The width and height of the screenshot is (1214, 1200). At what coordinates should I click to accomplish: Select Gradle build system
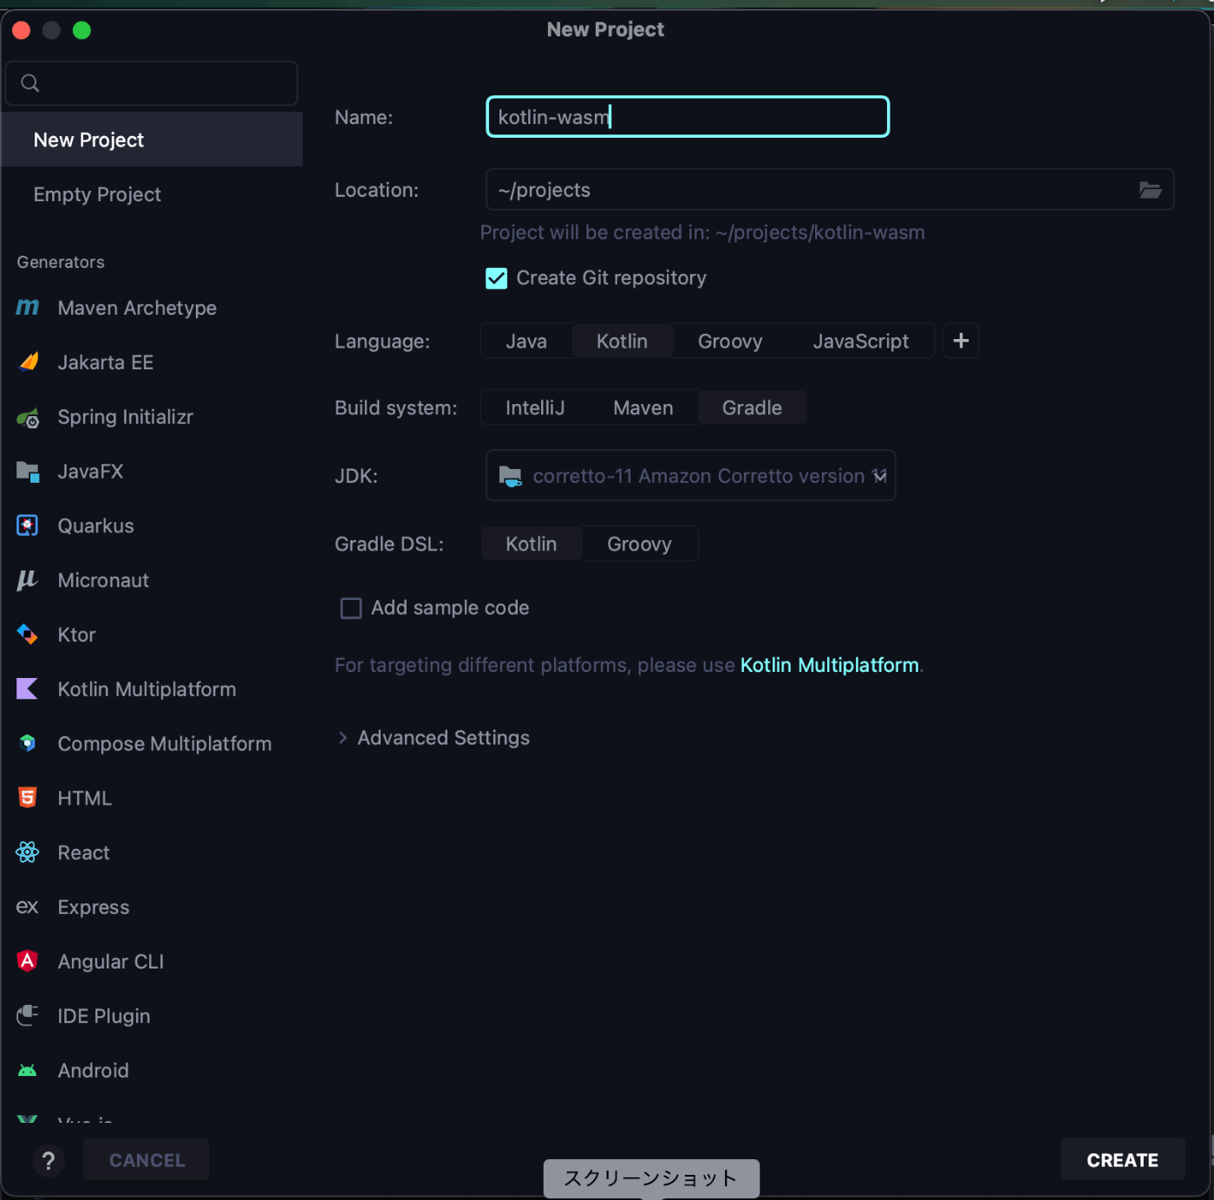[752, 408]
